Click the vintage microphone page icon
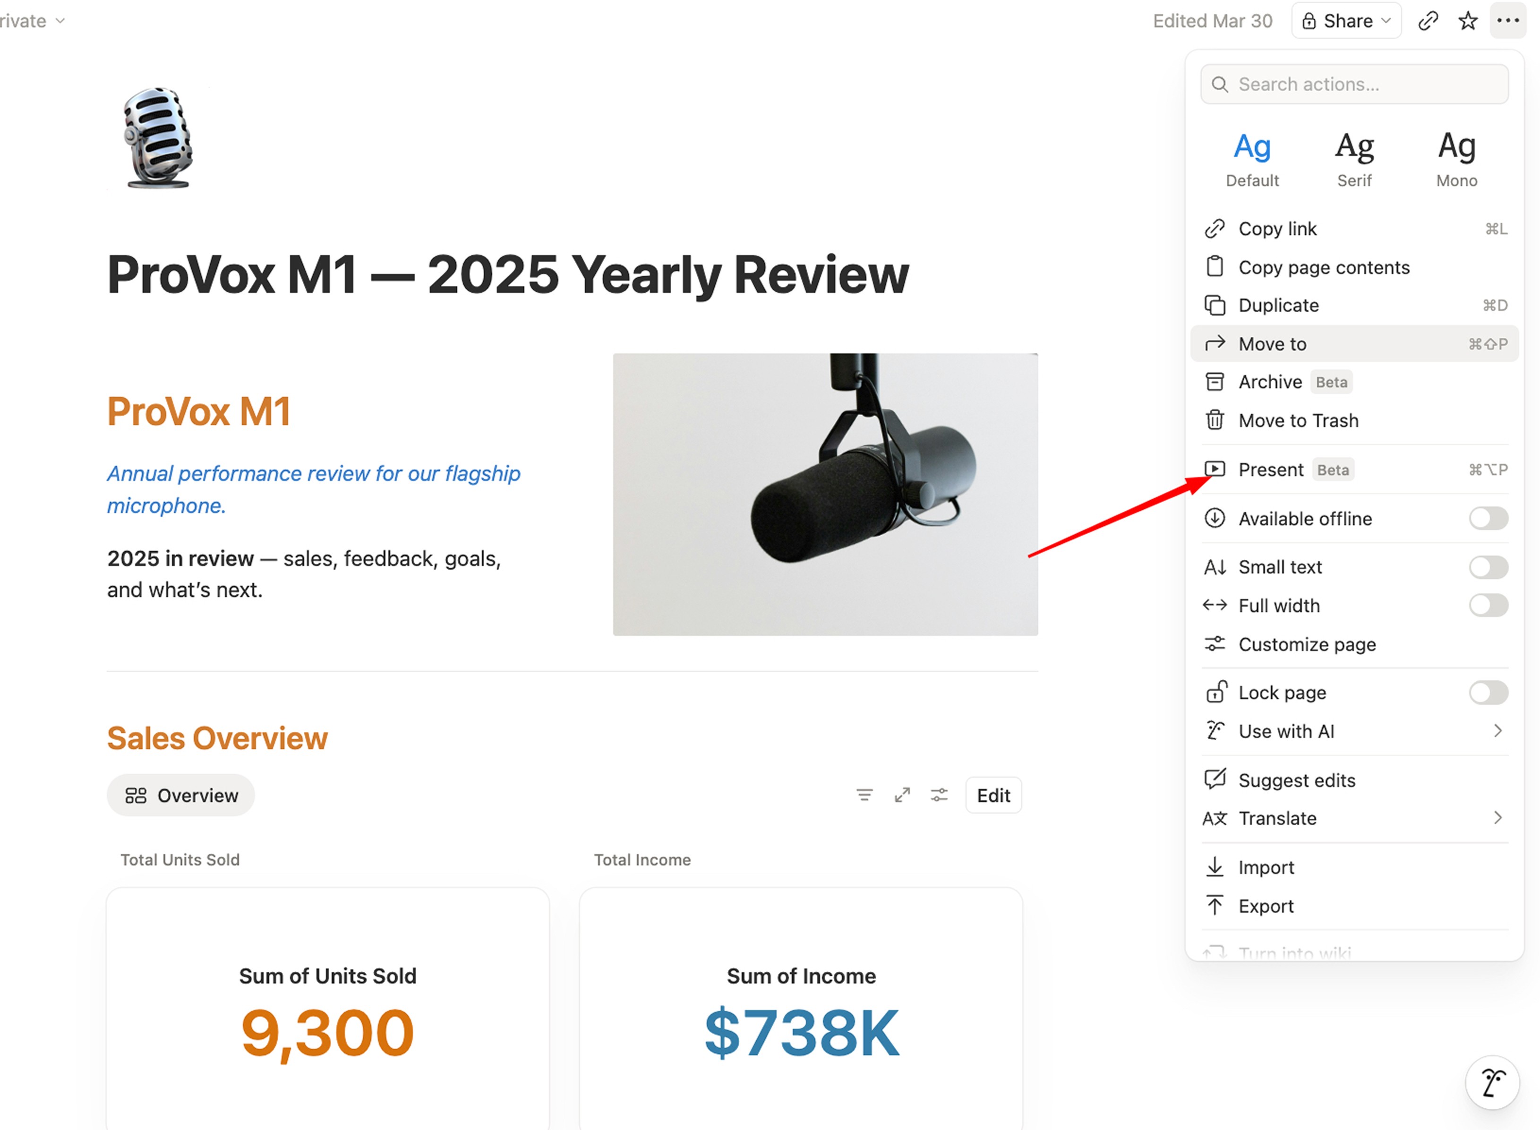 [157, 137]
